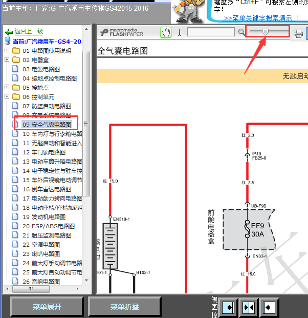Viewport: 308px width, 318px height.
Task: Open 13 电动车窗升降电路图
Action: [x=52, y=162]
